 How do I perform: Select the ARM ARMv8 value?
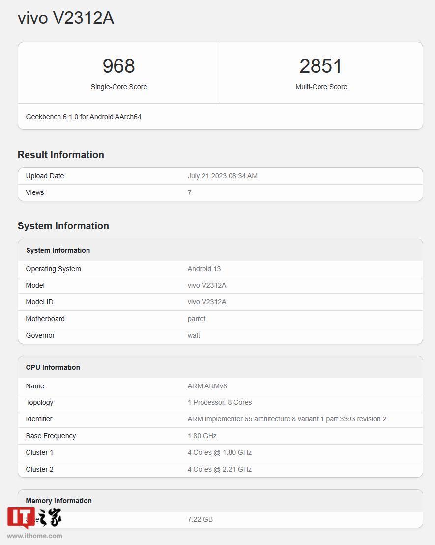[x=207, y=386]
